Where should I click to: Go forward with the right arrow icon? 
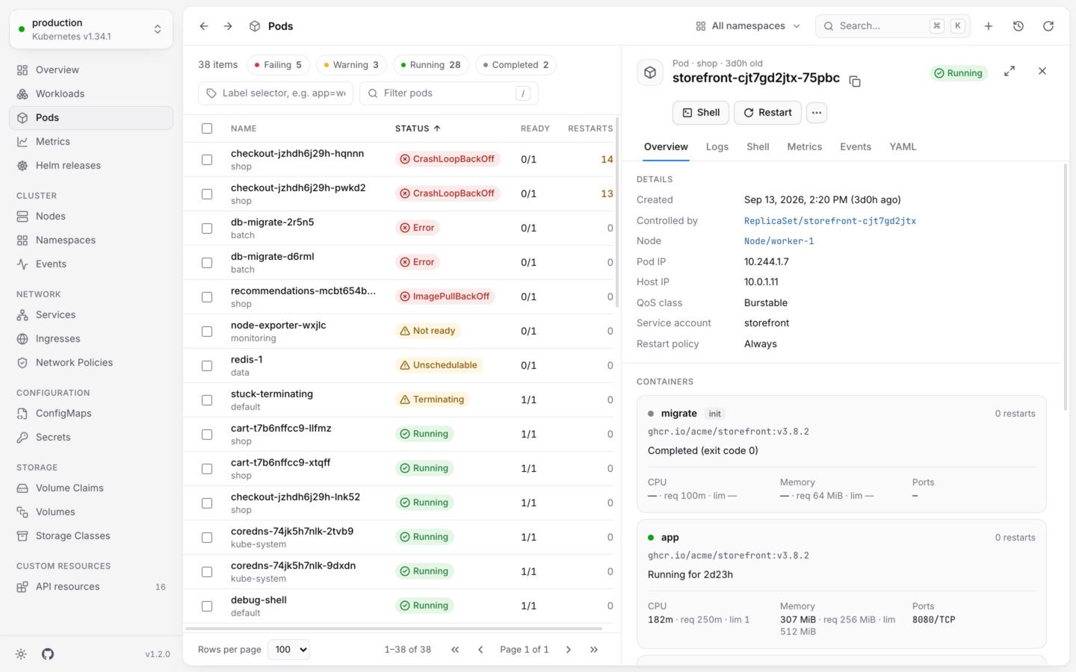[x=228, y=26]
